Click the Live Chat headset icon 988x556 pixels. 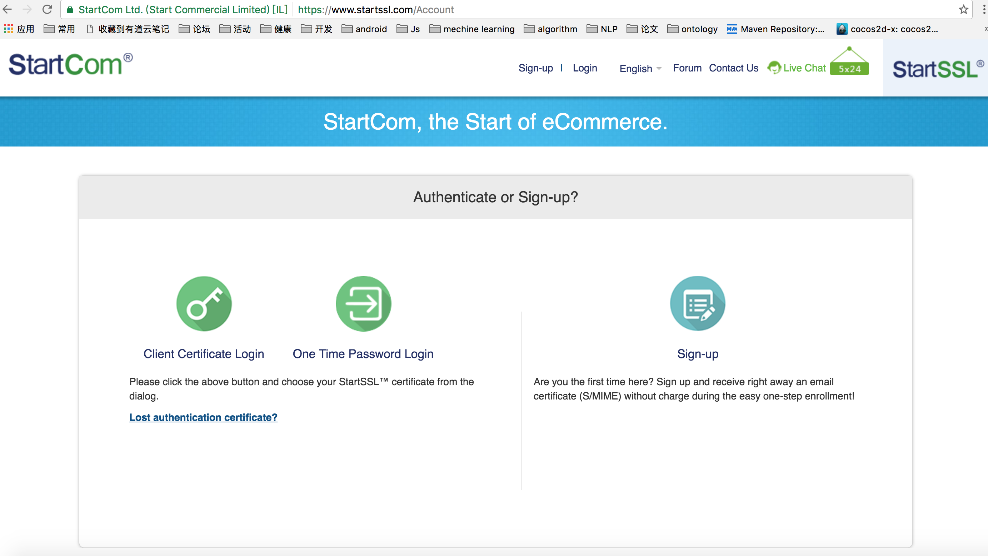774,68
